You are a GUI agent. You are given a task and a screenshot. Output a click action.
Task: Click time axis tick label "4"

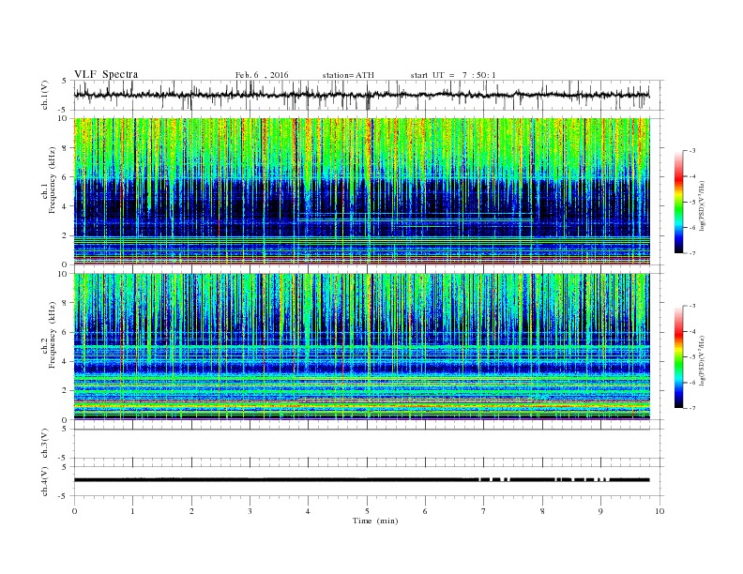(x=309, y=511)
